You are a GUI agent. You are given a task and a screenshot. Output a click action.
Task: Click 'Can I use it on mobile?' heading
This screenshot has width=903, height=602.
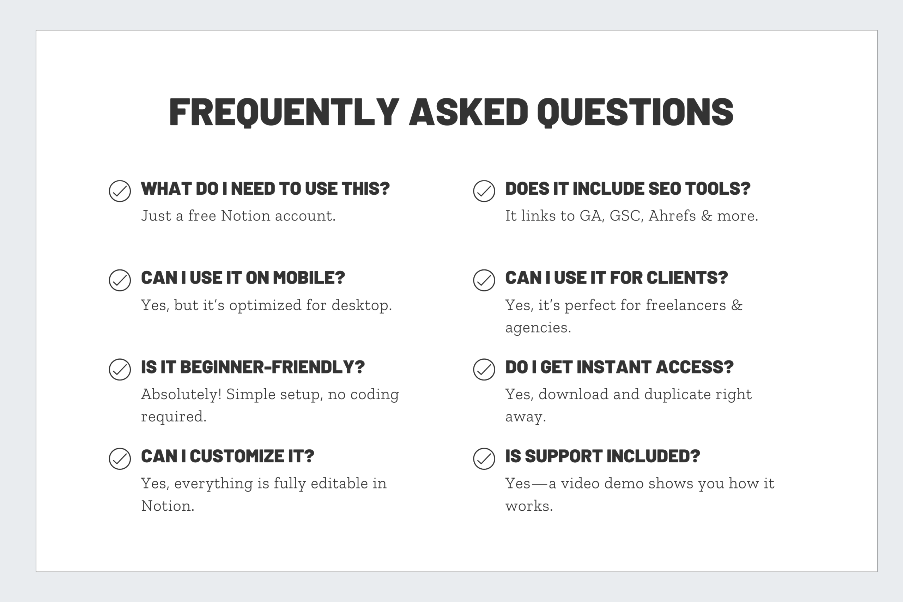(243, 278)
